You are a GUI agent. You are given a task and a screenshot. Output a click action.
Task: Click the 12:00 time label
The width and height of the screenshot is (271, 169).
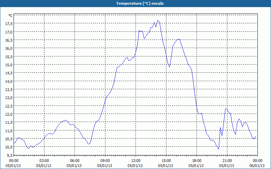[136, 161]
